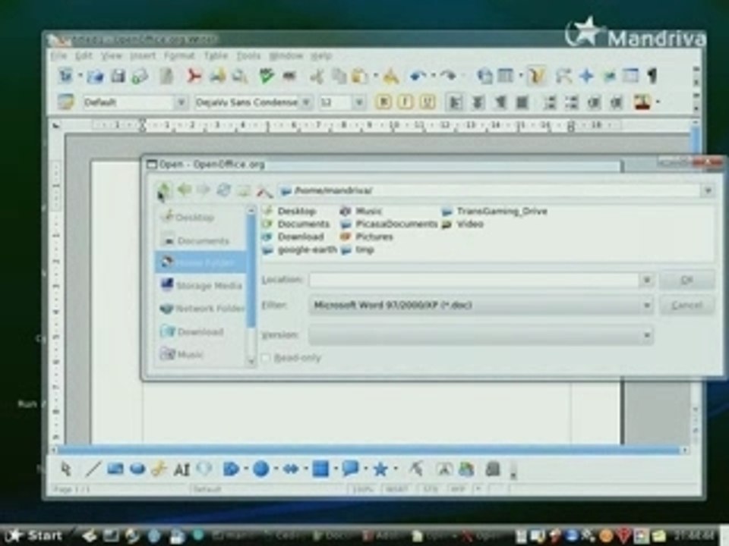729x546 pixels.
Task: Click the Start button on taskbar
Action: [x=34, y=536]
